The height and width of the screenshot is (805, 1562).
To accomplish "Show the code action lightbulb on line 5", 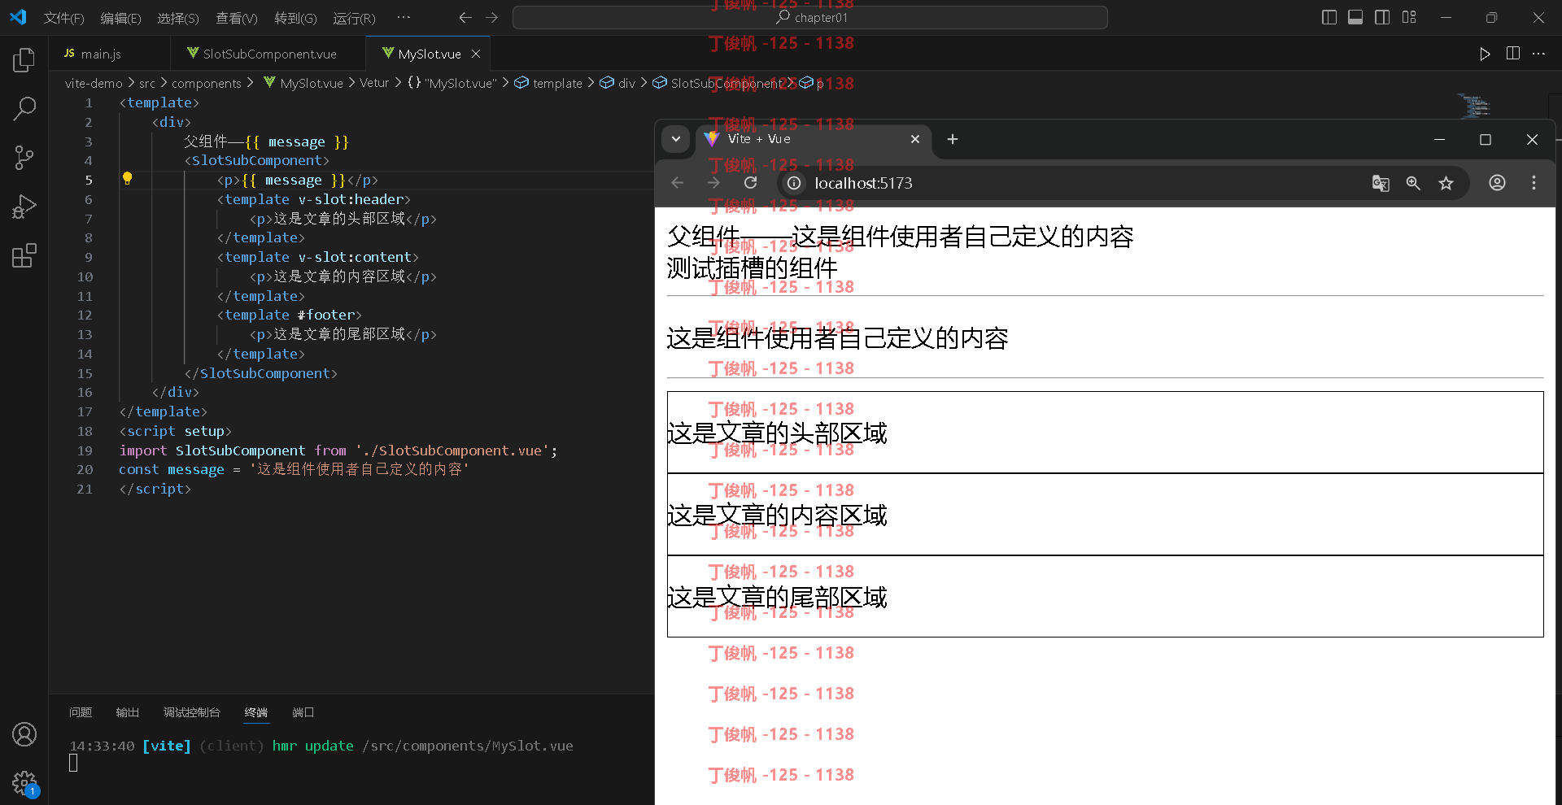I will click(127, 178).
